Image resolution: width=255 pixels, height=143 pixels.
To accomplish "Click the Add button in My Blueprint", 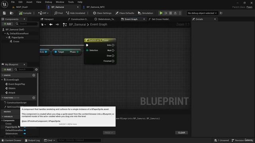I will pyautogui.click(x=7, y=70).
